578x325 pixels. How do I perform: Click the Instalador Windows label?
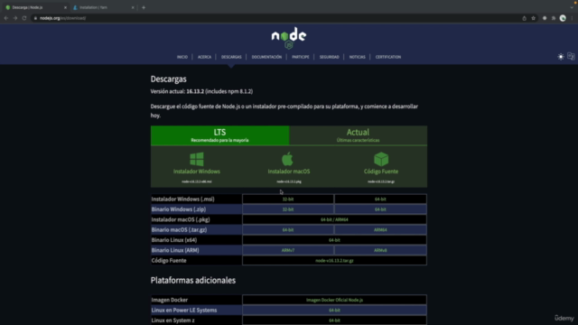click(x=197, y=172)
